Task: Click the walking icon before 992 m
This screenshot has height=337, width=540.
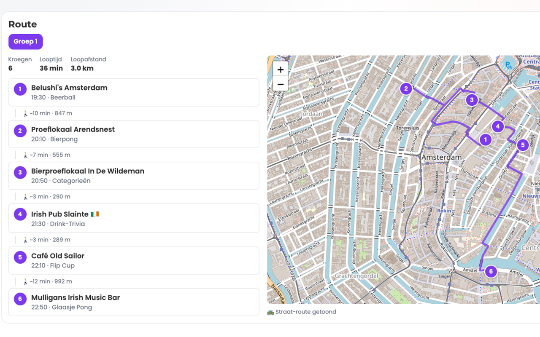Action: (x=25, y=281)
